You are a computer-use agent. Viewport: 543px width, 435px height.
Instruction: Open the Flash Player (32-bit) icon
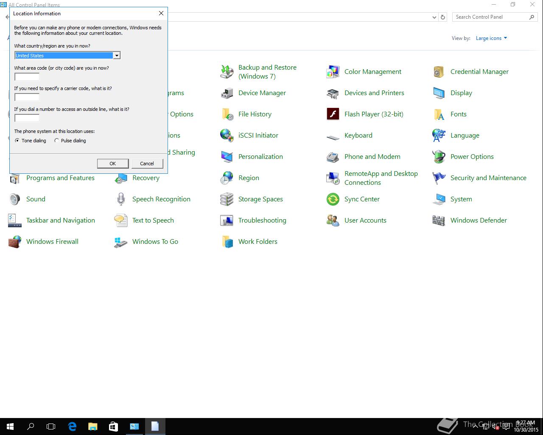[333, 114]
